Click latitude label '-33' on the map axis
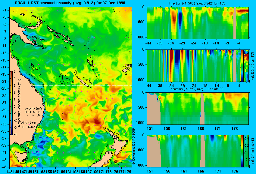Screen dimensions: 256x174 click(x=4, y=124)
